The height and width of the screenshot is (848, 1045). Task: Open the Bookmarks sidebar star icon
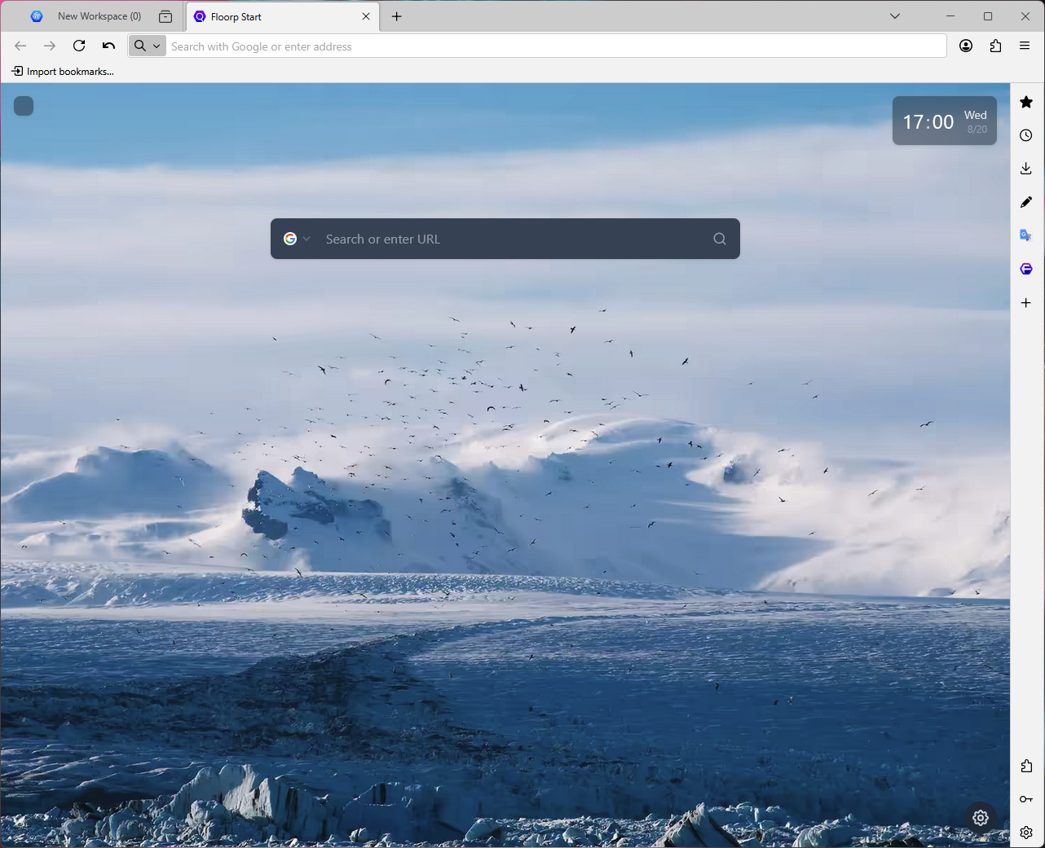[x=1026, y=102]
